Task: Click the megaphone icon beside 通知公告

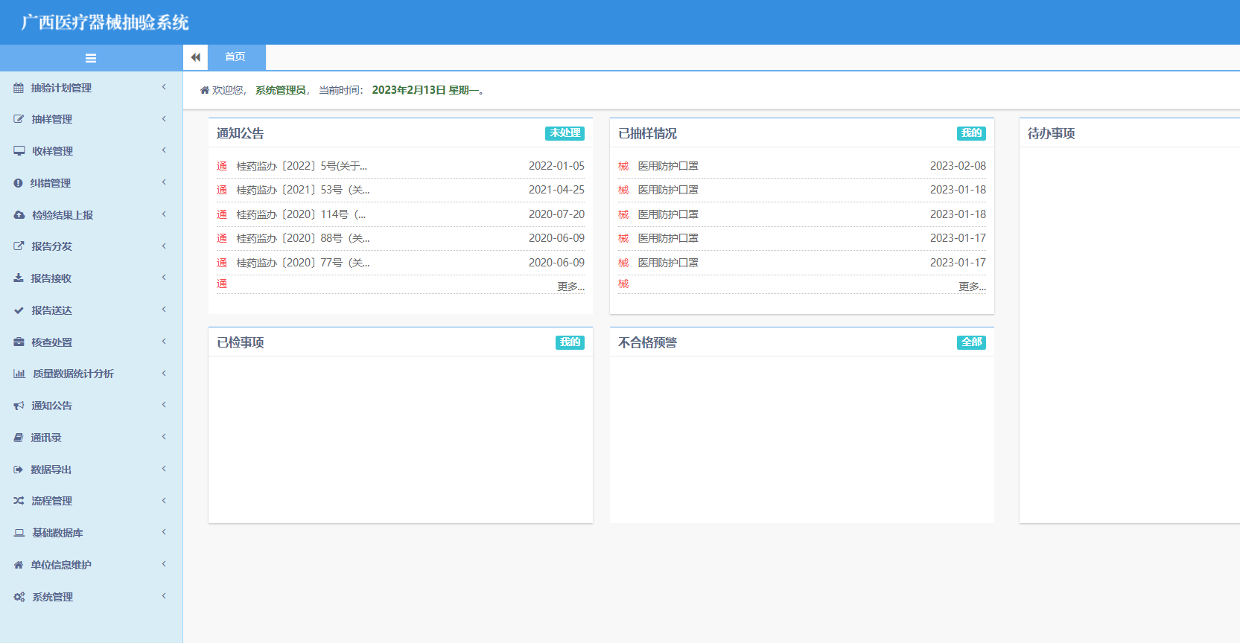Action: (x=19, y=406)
